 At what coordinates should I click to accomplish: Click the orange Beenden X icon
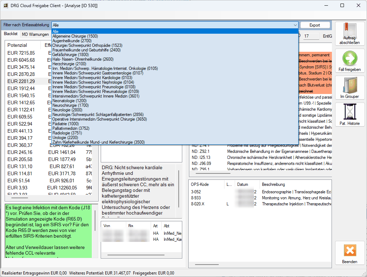tap(350, 250)
